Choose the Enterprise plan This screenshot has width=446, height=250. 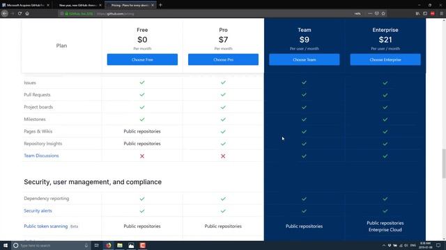[385, 60]
